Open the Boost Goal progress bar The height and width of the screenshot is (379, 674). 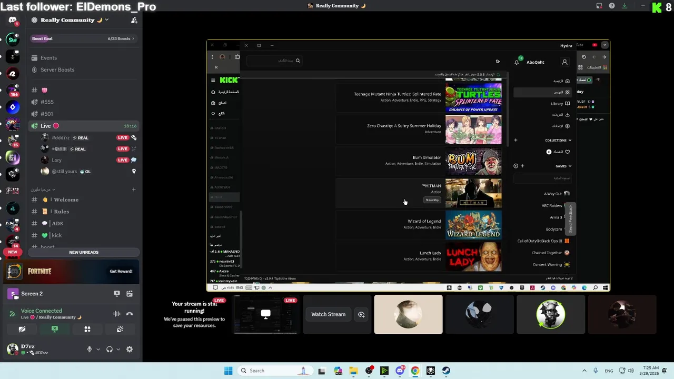[x=83, y=38]
